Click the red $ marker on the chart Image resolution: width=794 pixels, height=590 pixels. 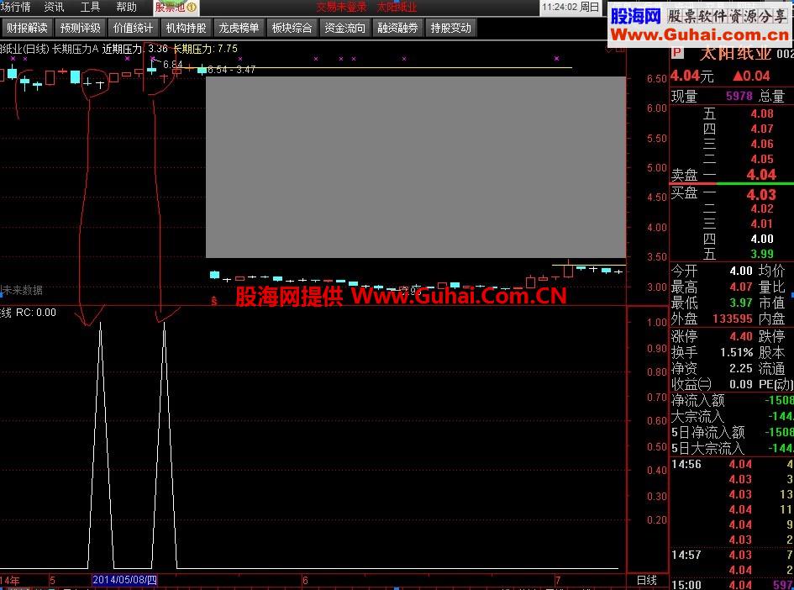pyautogui.click(x=213, y=301)
